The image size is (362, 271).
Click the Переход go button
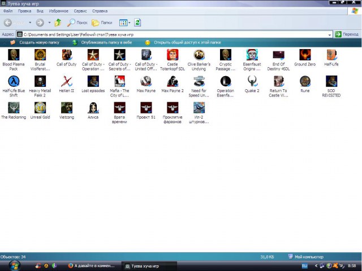click(347, 34)
